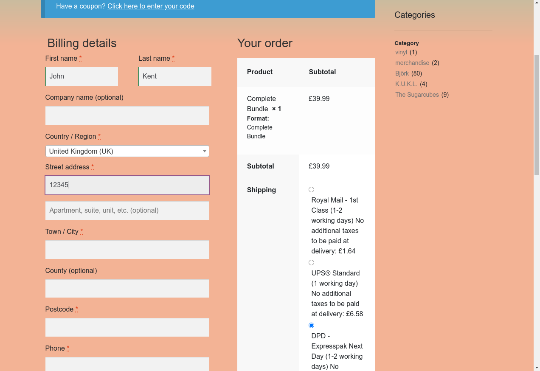Click the Company name input field
This screenshot has width=540, height=371.
pyautogui.click(x=127, y=115)
